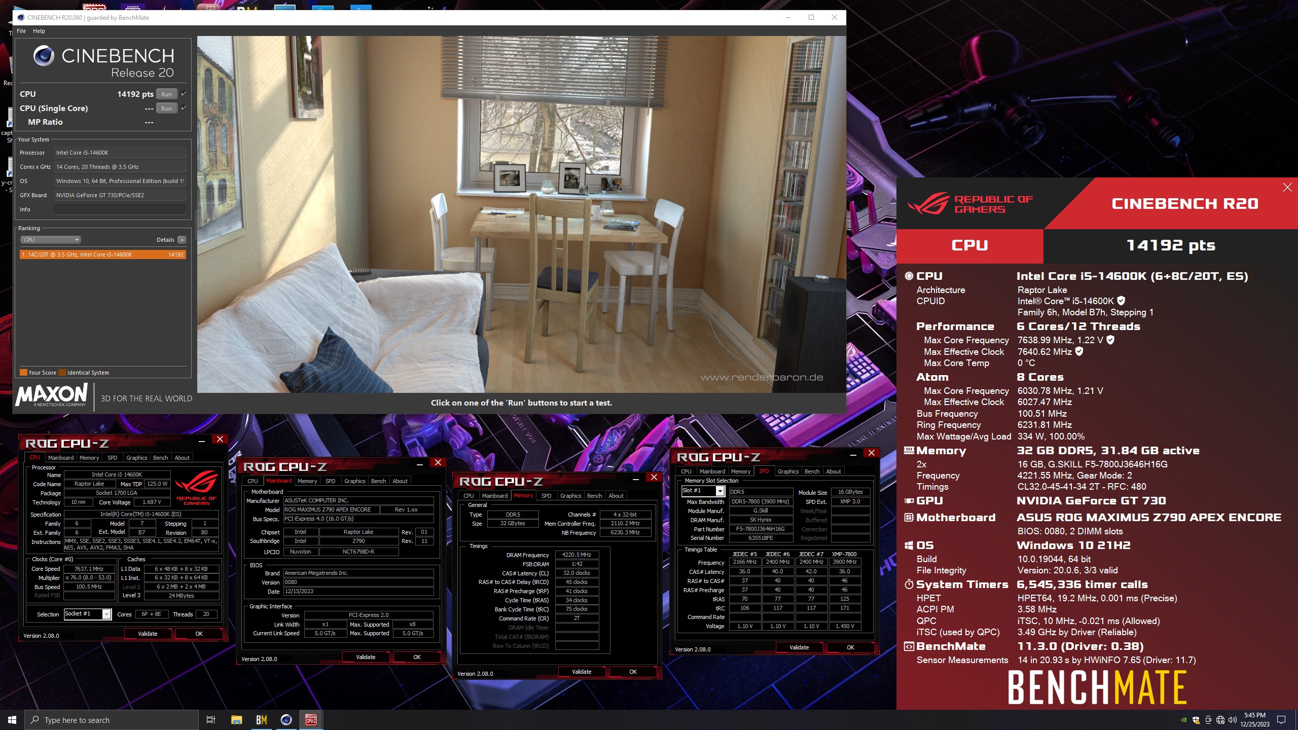
Task: Maximize the Cinebench window
Action: [811, 17]
